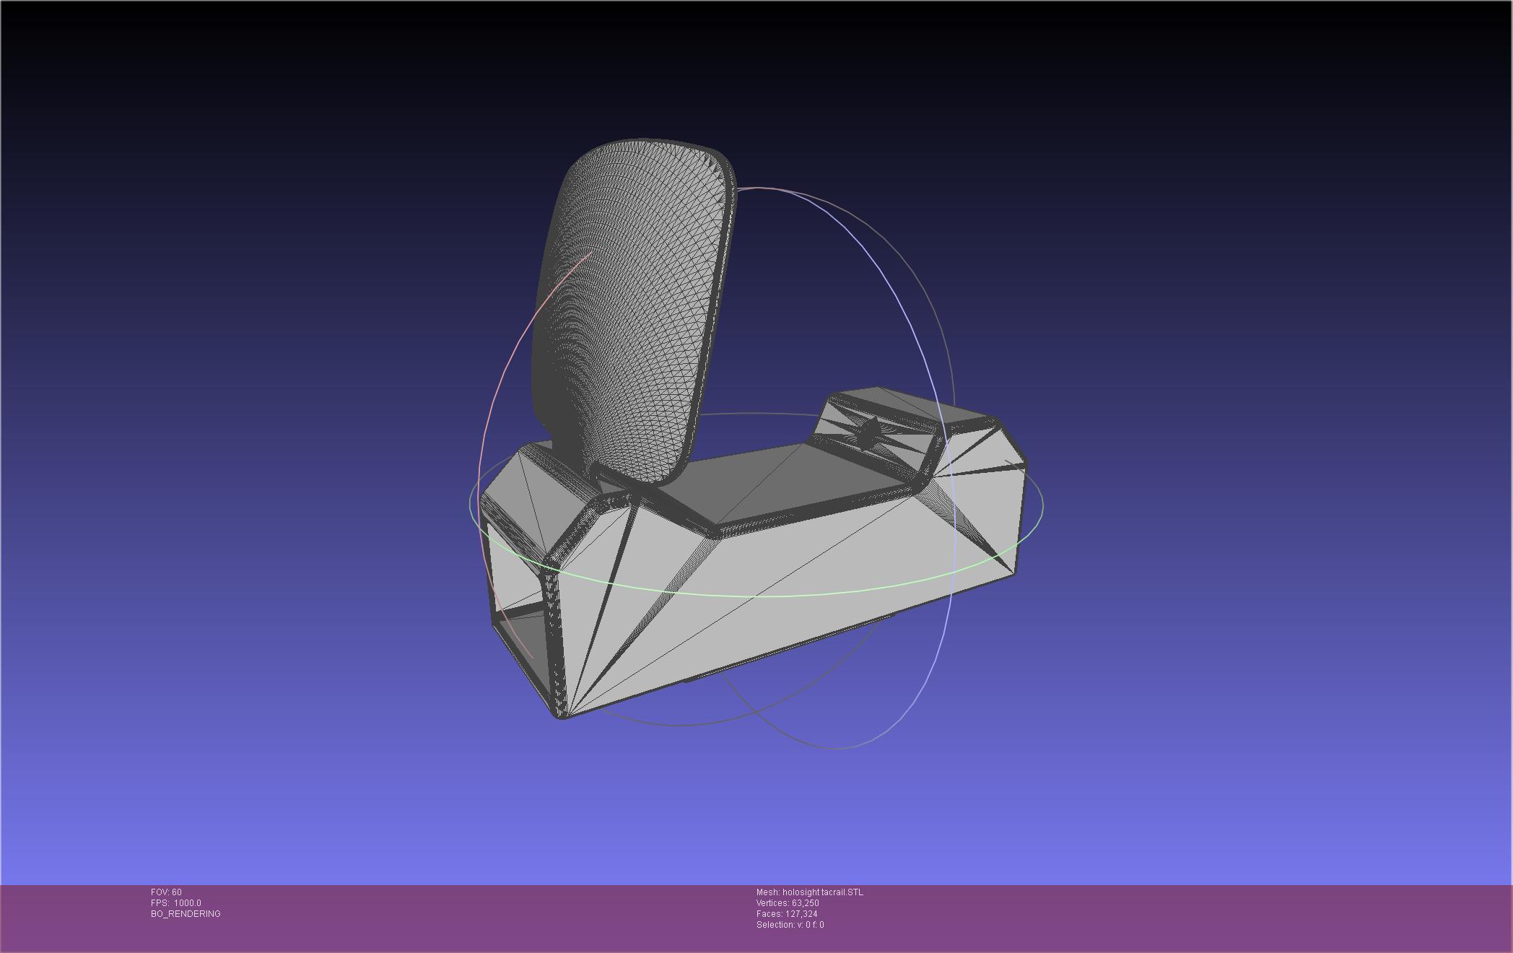Click the FPS: 1000.0 readout
Viewport: 1513px width, 953px height.
coord(176,903)
